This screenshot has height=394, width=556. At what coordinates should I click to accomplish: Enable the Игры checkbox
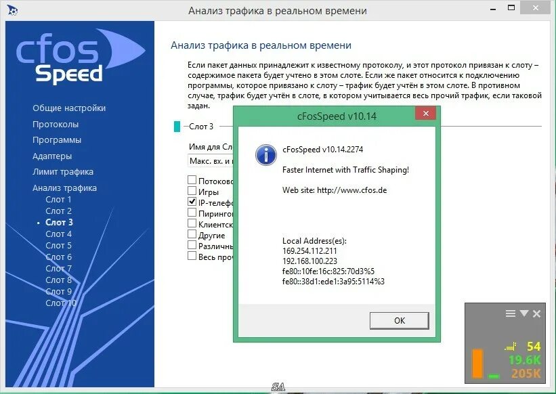192,191
